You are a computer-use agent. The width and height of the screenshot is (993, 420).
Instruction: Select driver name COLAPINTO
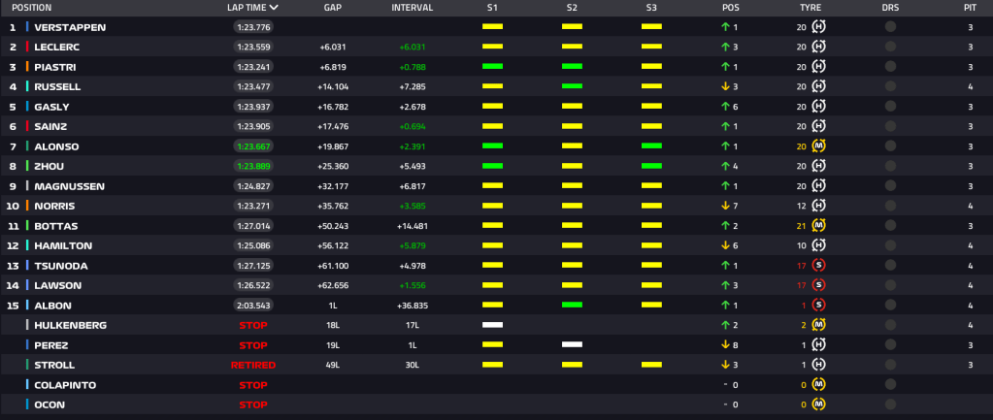[x=65, y=384]
